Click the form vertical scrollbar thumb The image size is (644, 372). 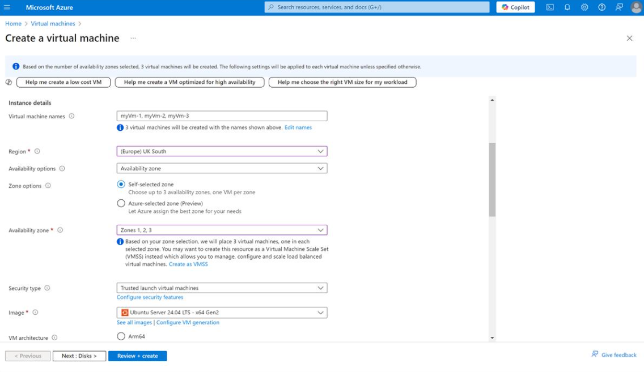(492, 179)
